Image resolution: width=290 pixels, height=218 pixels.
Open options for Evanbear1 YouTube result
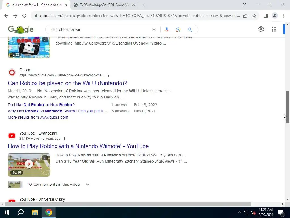click(x=64, y=139)
